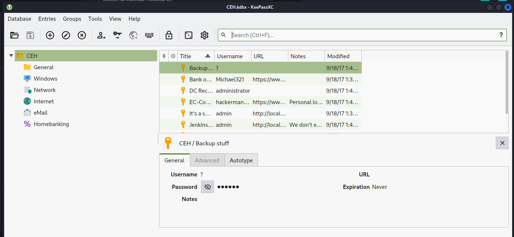Open the Database menu
The image size is (514, 237).
coord(19,19)
